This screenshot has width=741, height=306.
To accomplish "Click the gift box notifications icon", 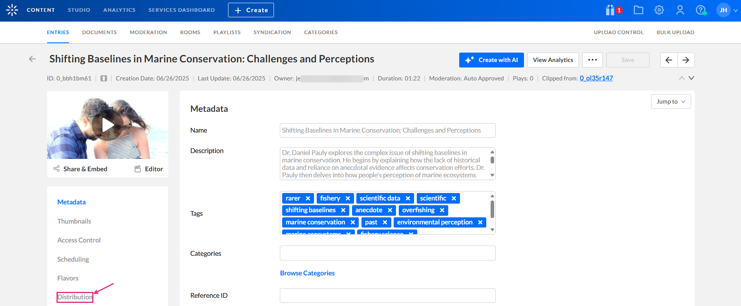I will [610, 10].
